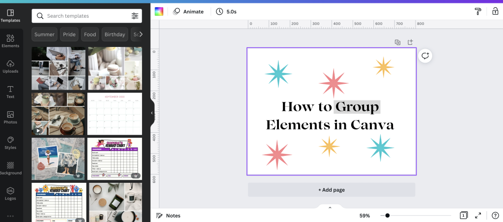
Task: Open the Uploads panel
Action: 10,66
